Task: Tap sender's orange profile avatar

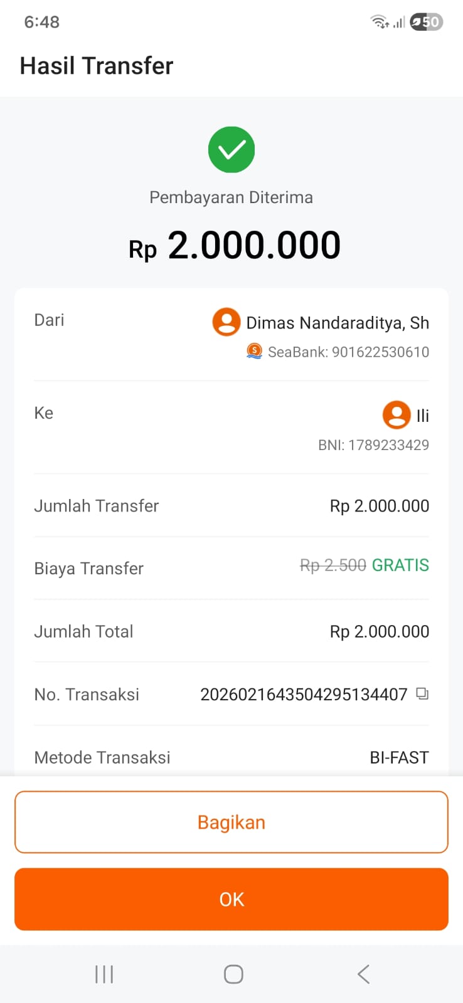Action: point(226,322)
